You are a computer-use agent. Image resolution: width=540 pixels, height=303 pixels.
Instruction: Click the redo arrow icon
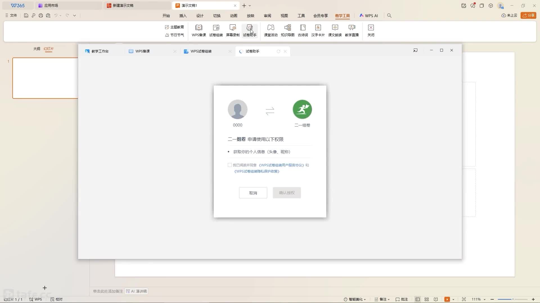point(67,15)
